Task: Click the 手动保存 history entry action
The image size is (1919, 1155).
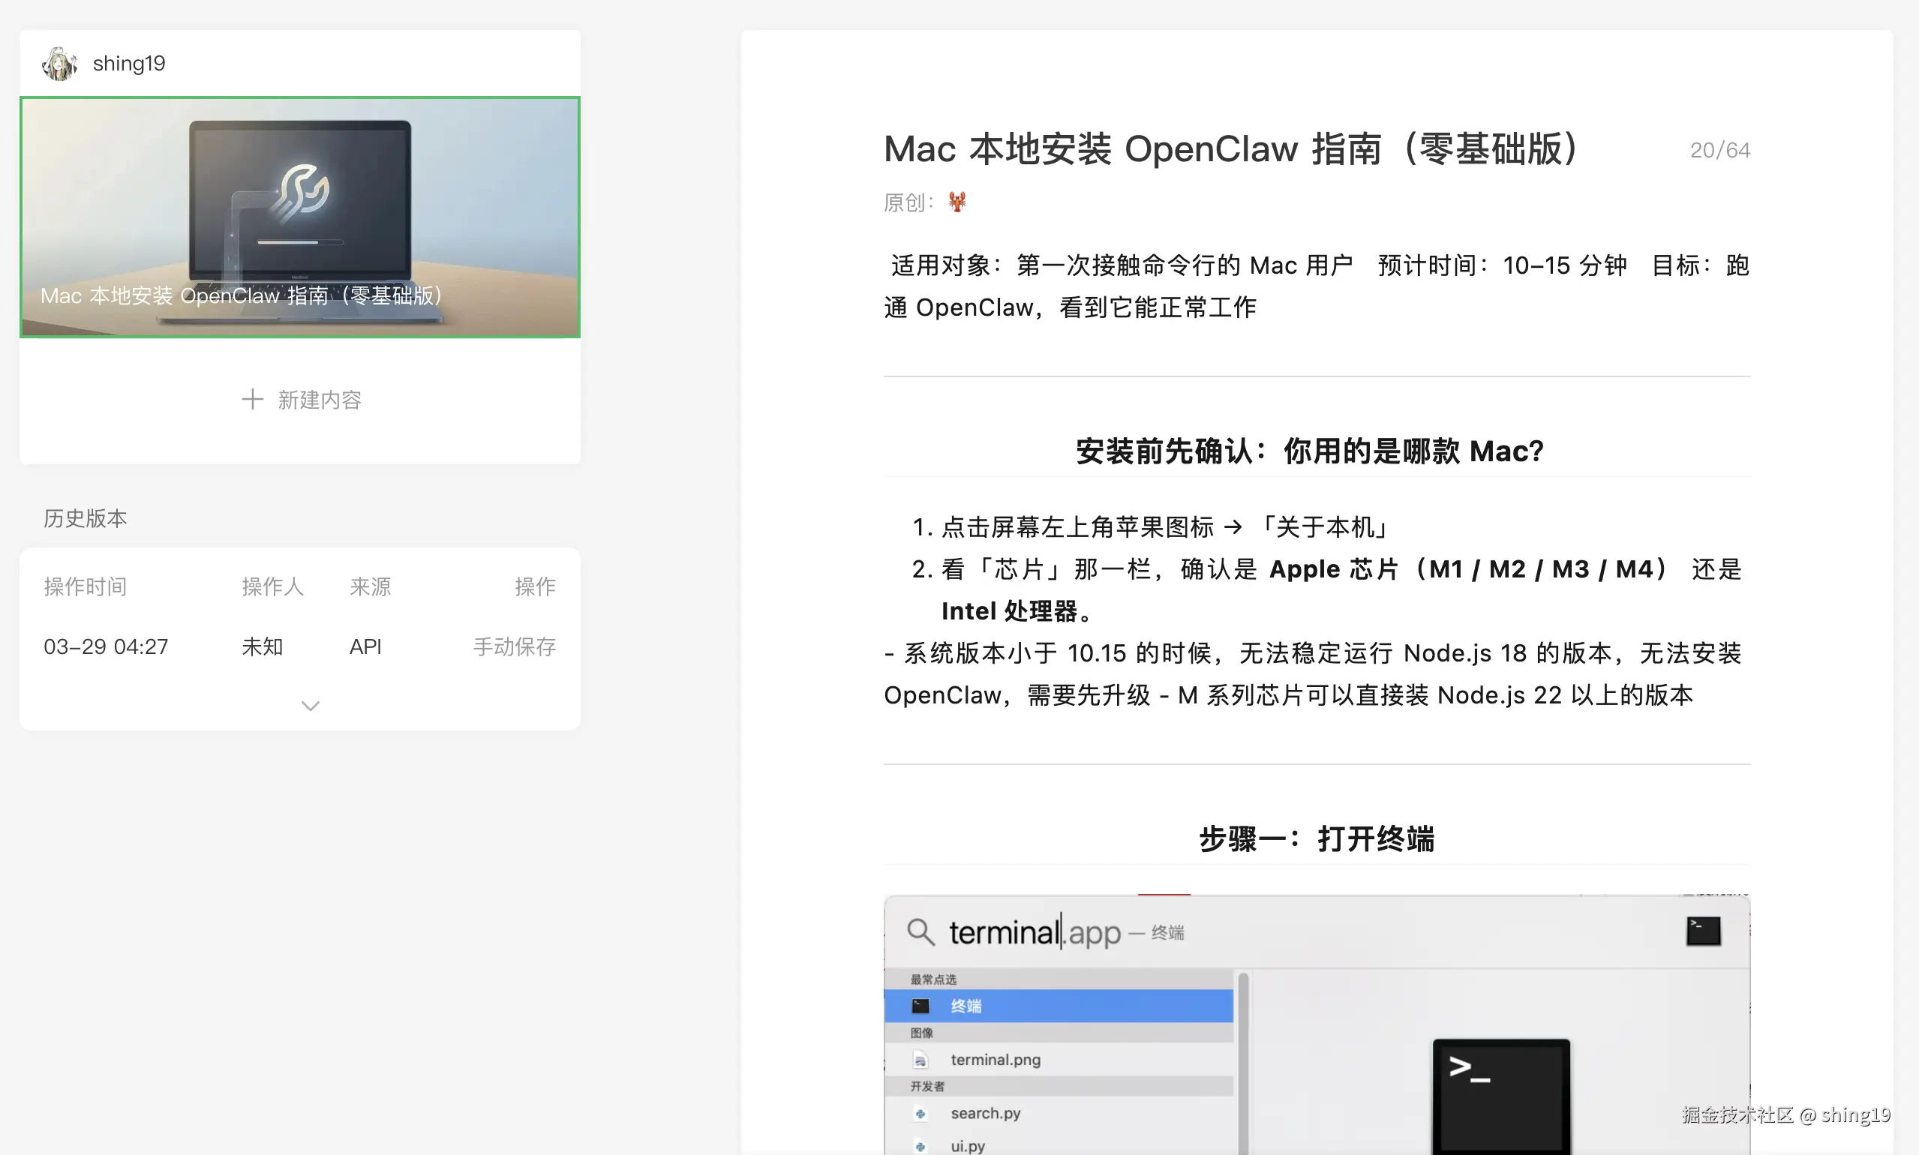Action: tap(514, 646)
